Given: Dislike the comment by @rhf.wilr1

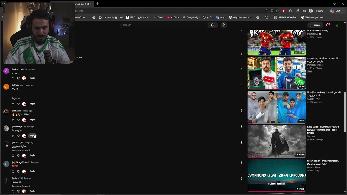Looking at the screenshot, I should click(18, 120).
